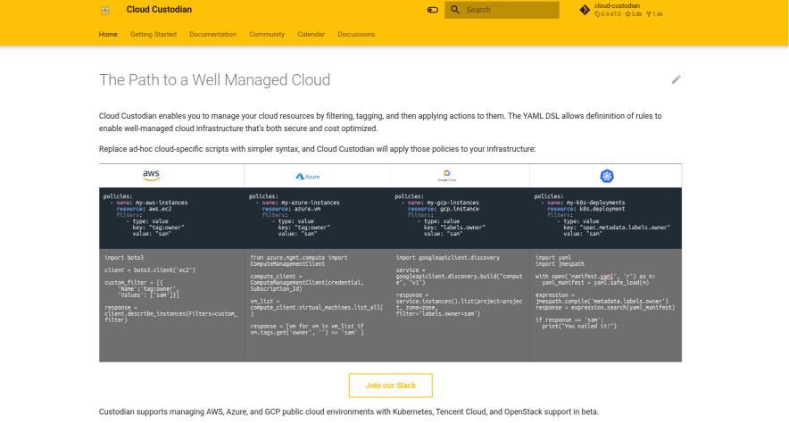Go to the Discussions tab

(x=356, y=34)
